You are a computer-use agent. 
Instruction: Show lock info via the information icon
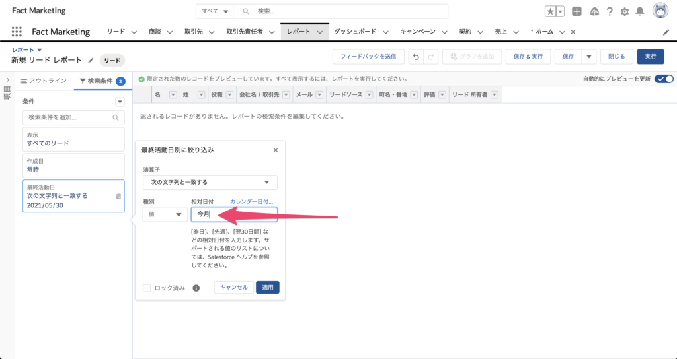coord(196,288)
